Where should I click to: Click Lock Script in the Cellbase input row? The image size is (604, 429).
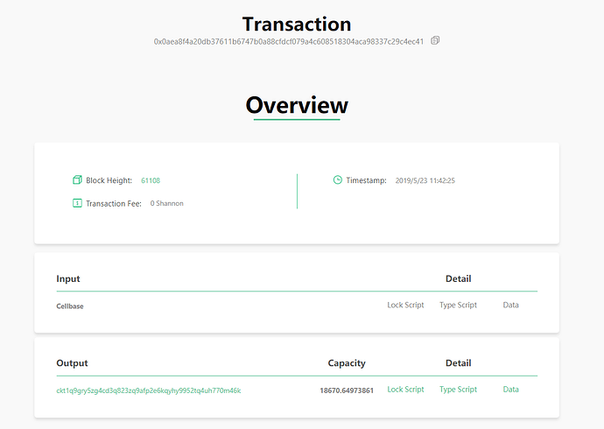click(x=405, y=305)
